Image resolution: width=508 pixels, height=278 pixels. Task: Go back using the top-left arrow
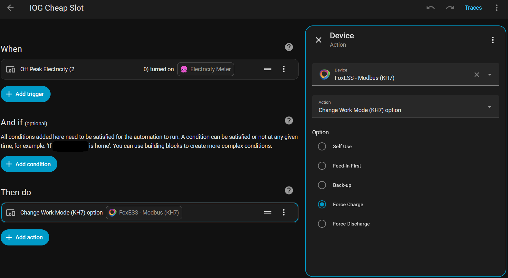10,8
